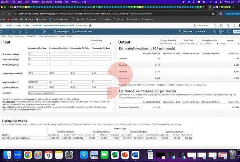Image resolution: width=240 pixels, height=162 pixels.
Task: Click Avg Listing Price Commercial for Rent field
Action: (101, 82)
